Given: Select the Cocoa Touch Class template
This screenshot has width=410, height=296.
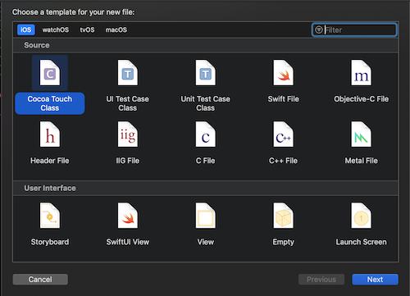Looking at the screenshot, I should [x=50, y=84].
